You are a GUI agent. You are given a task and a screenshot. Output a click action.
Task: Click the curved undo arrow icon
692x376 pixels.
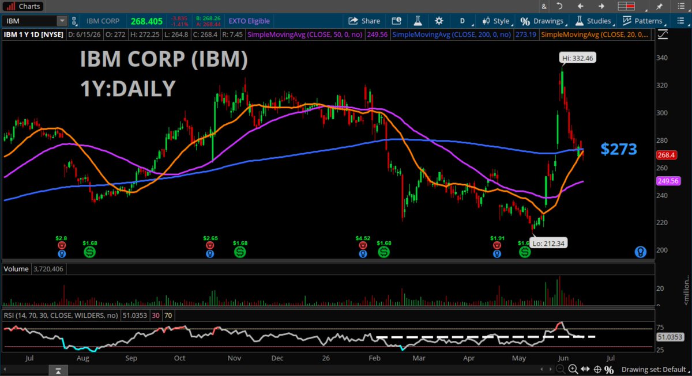[x=559, y=6]
